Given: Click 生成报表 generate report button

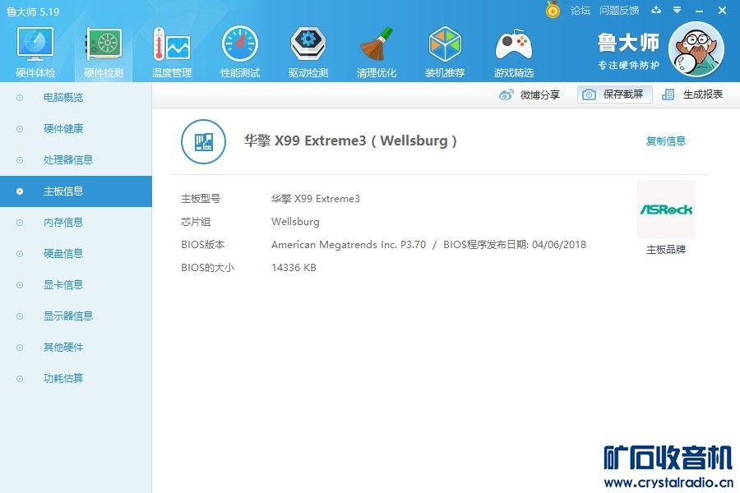Looking at the screenshot, I should pyautogui.click(x=692, y=94).
